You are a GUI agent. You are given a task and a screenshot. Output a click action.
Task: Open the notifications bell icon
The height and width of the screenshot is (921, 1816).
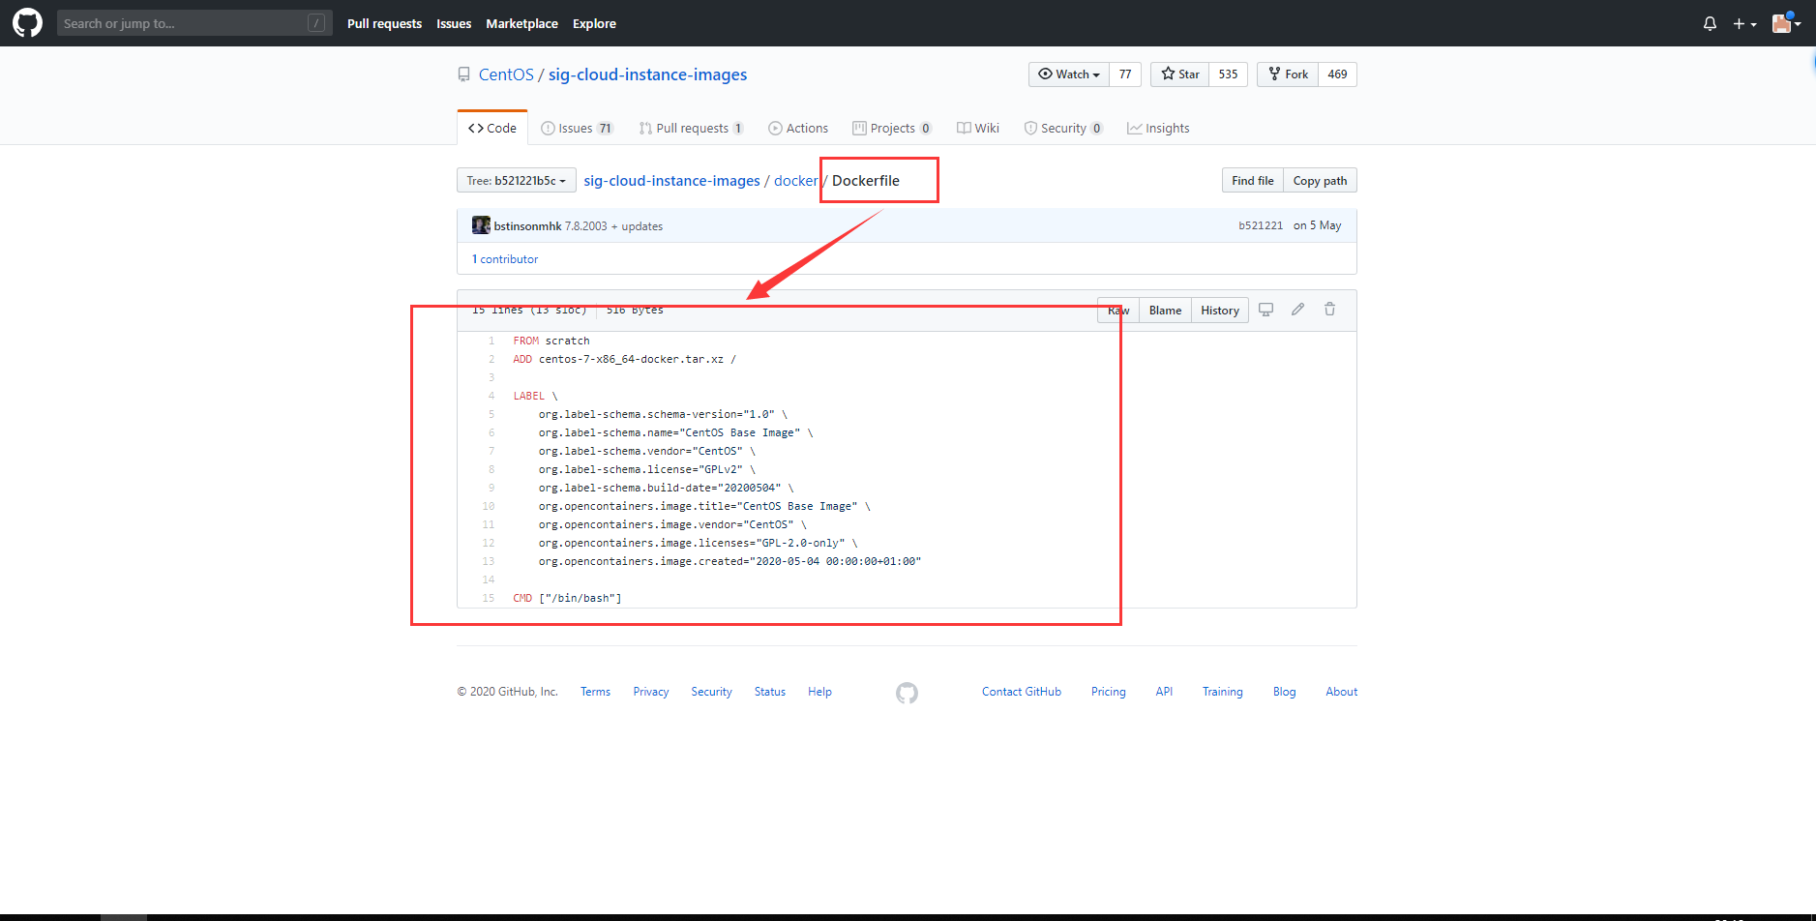1708,23
